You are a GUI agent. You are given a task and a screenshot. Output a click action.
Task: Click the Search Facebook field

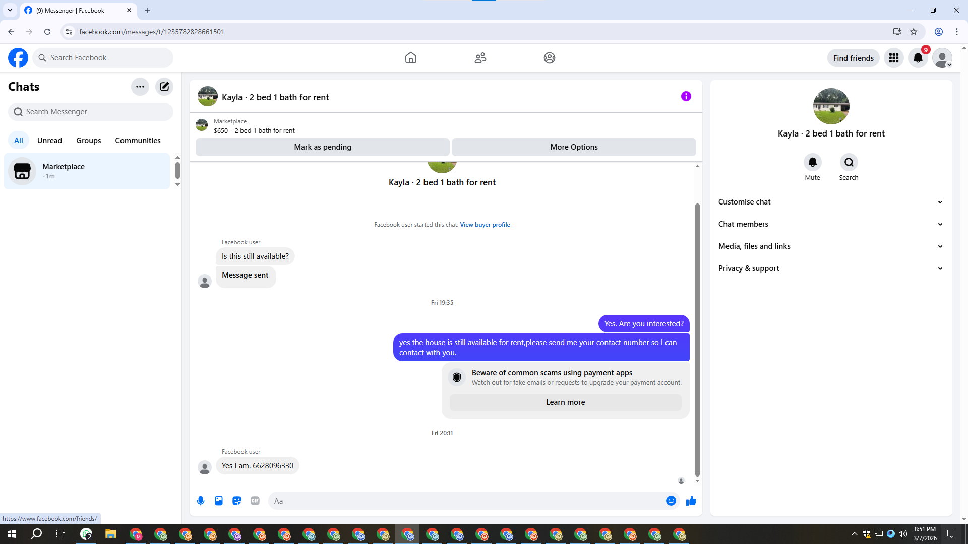(103, 58)
